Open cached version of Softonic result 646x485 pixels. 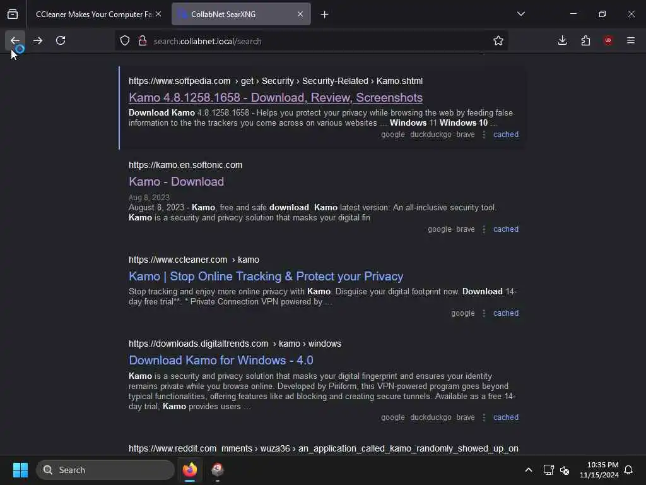tap(506, 229)
